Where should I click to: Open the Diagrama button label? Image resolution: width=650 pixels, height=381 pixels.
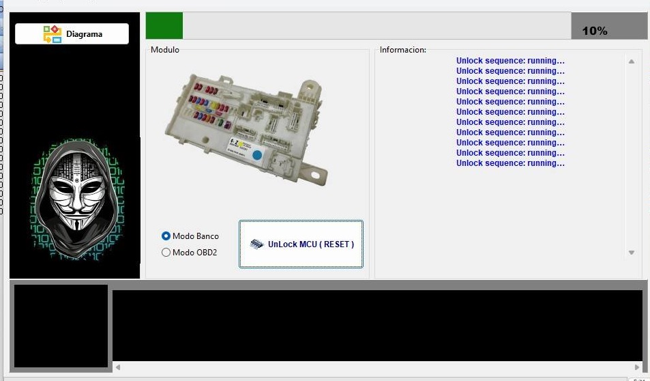[x=84, y=34]
